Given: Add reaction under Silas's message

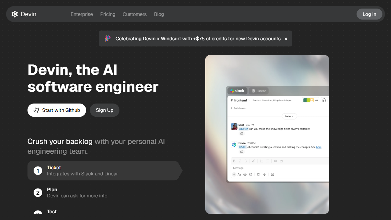Looking at the screenshot, I should [x=242, y=134].
